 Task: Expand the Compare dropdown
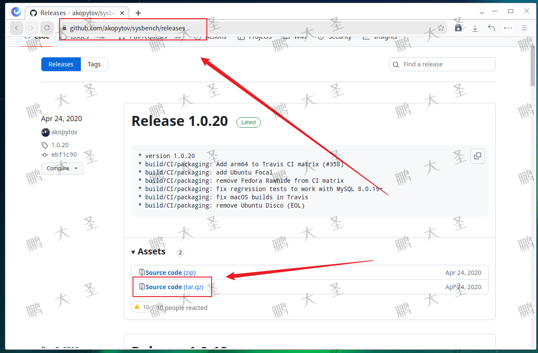tap(62, 168)
